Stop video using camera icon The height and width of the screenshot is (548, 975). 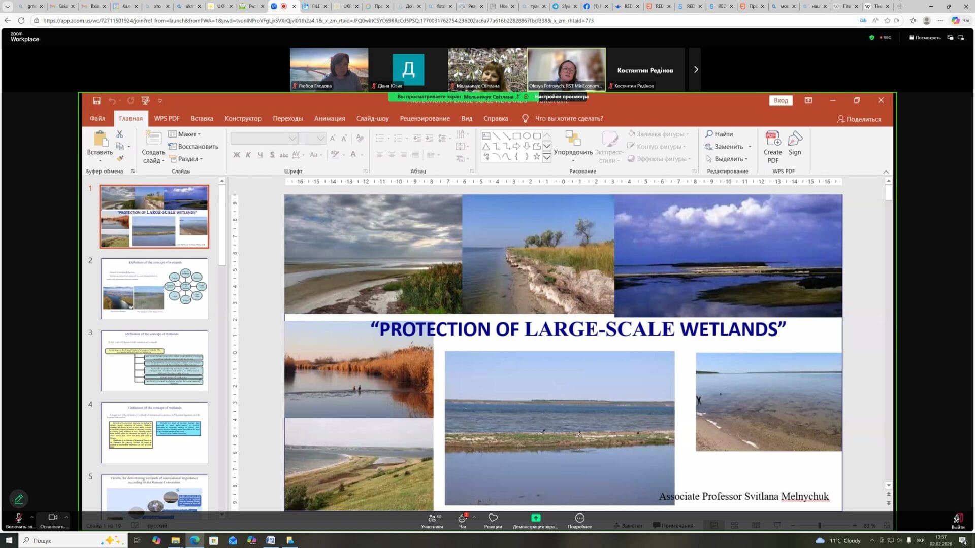[52, 518]
